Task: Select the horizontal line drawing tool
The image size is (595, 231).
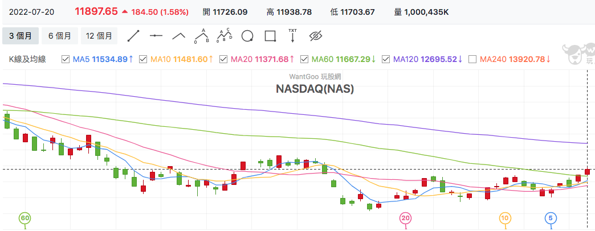Action: (156, 36)
